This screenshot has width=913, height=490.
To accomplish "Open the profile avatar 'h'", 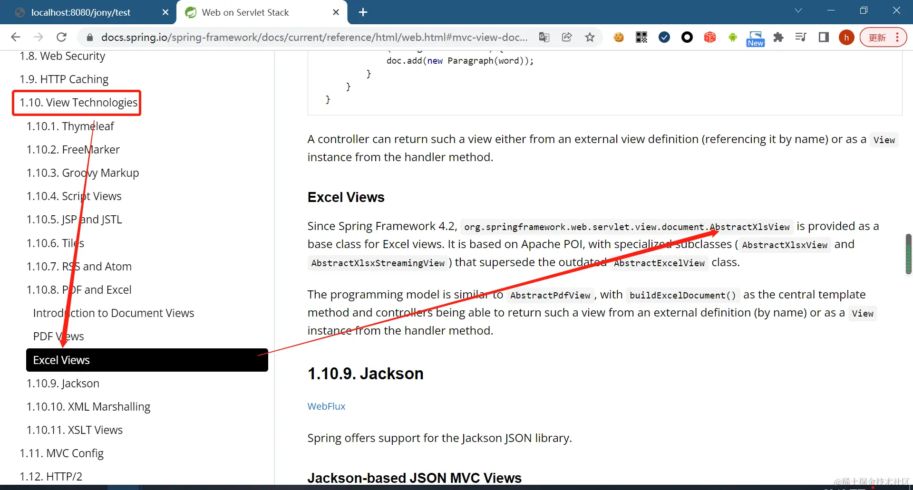I will [846, 37].
